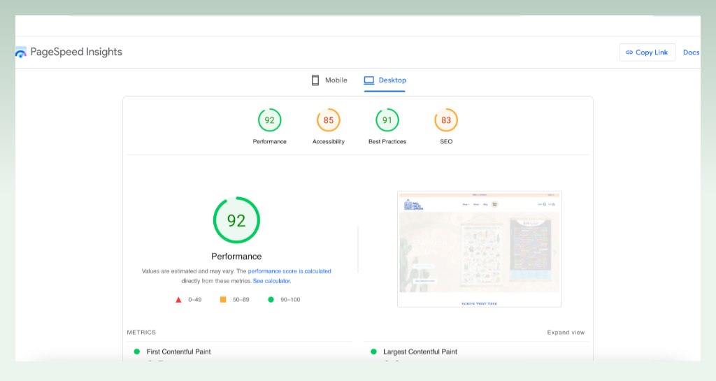Viewport: 716px width, 381px height.
Task: Expand the metrics view
Action: [566, 333]
